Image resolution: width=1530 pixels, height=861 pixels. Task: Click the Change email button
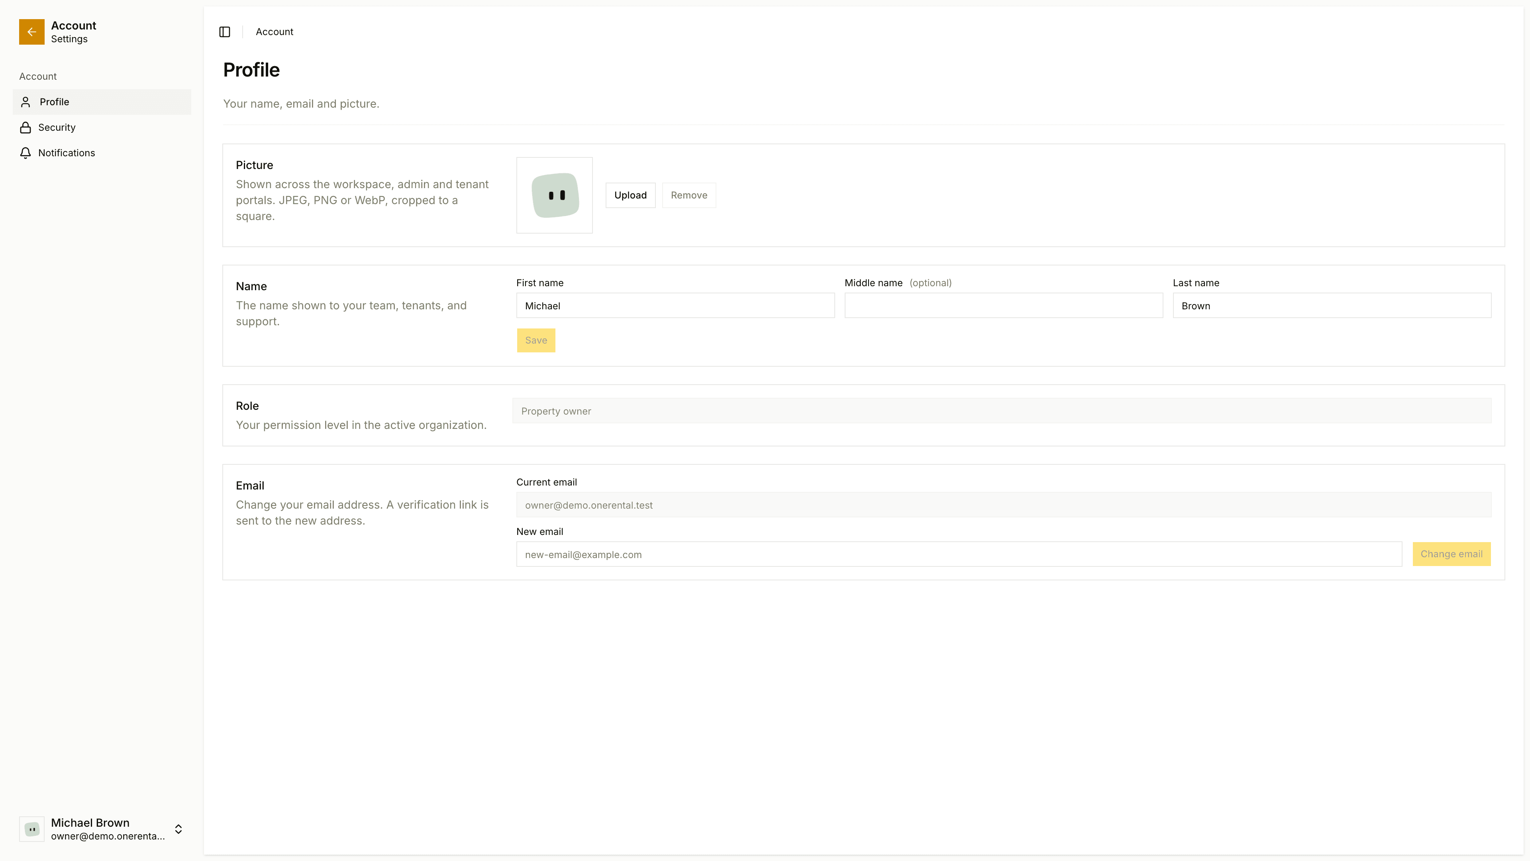1451,554
